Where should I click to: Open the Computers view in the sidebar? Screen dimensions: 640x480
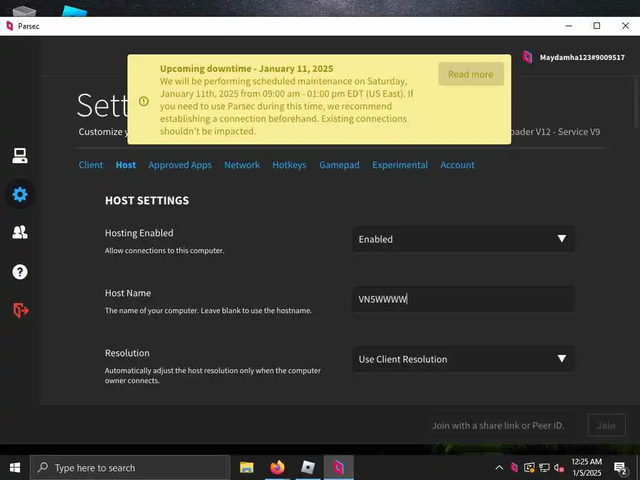tap(19, 156)
